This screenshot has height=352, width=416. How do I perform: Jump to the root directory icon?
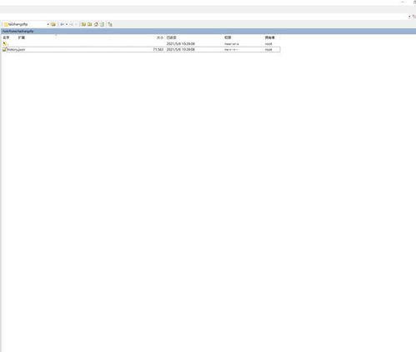(x=90, y=24)
